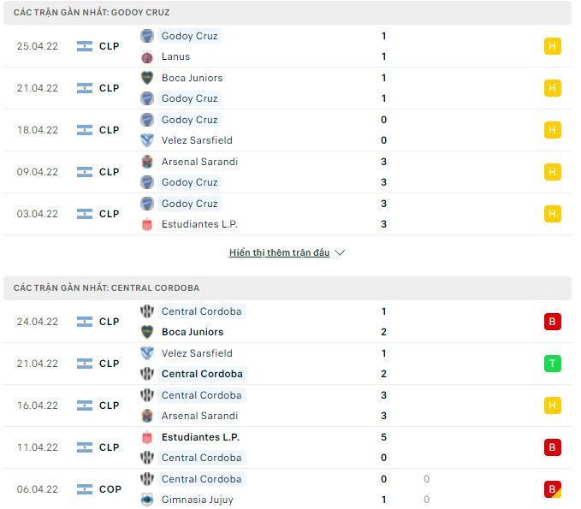Select the Estudiantes L.P. name in 11.04.22 match
The height and width of the screenshot is (509, 581).
(200, 437)
